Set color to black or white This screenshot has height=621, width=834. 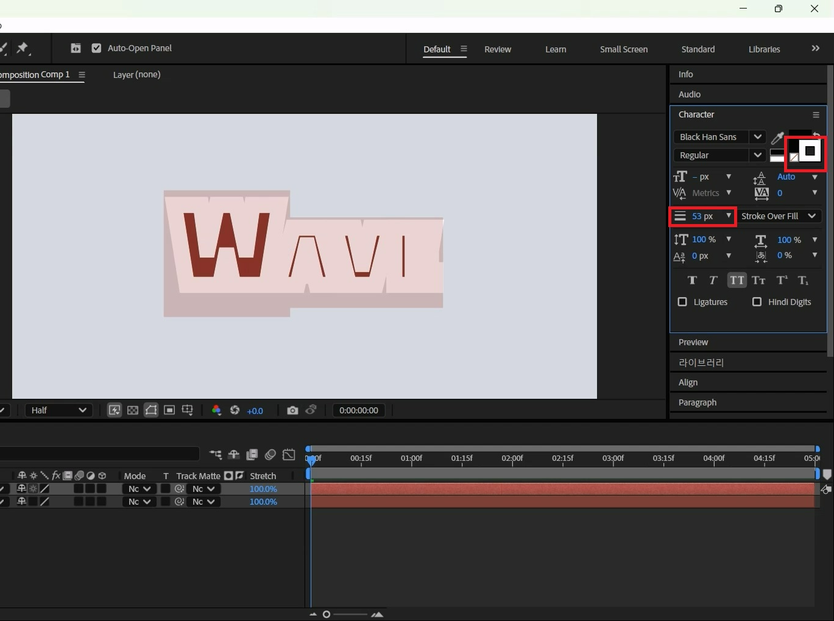(x=777, y=155)
